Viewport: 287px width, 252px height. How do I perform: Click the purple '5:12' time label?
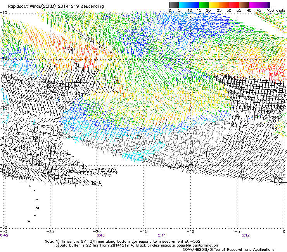tap(246, 235)
